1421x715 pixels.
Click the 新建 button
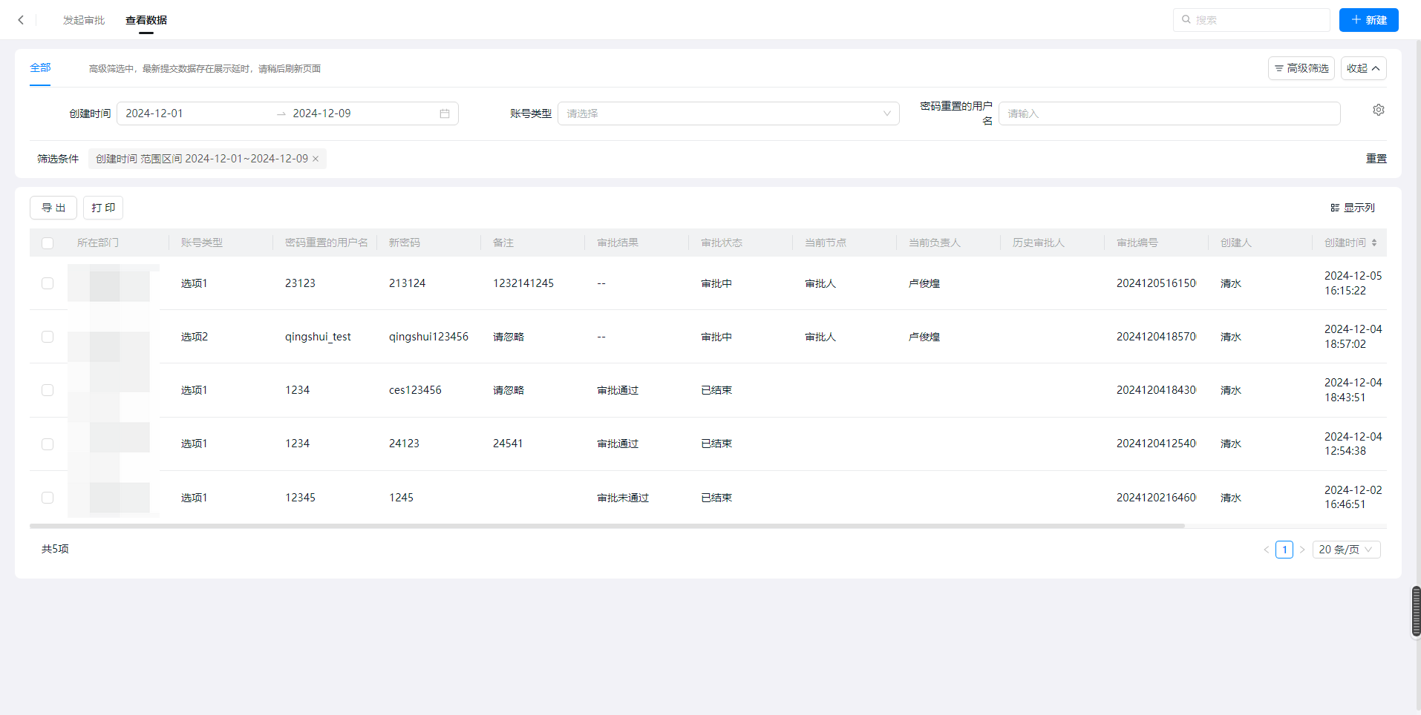[1368, 20]
